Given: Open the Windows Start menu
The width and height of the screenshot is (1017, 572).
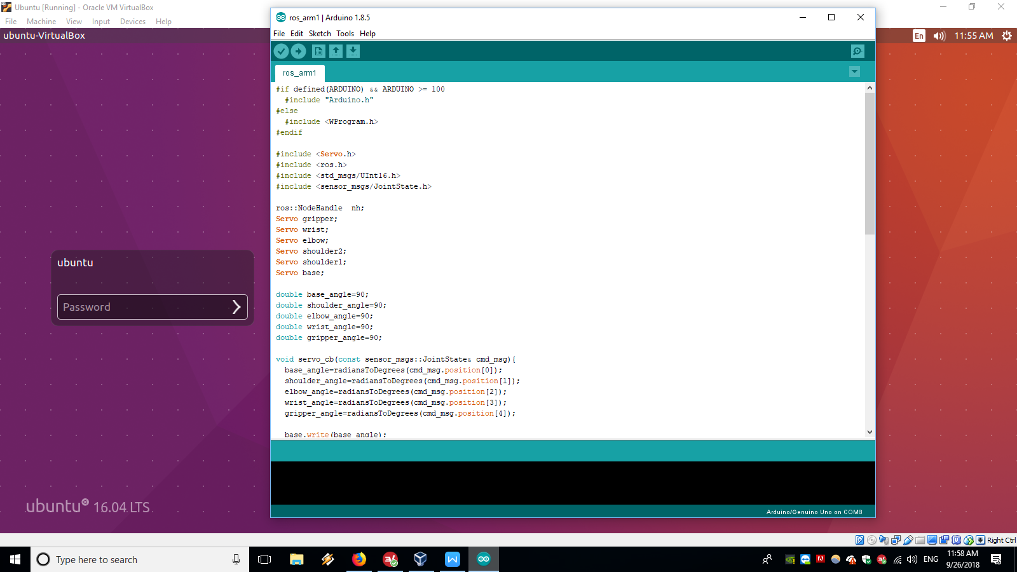Looking at the screenshot, I should coord(15,559).
